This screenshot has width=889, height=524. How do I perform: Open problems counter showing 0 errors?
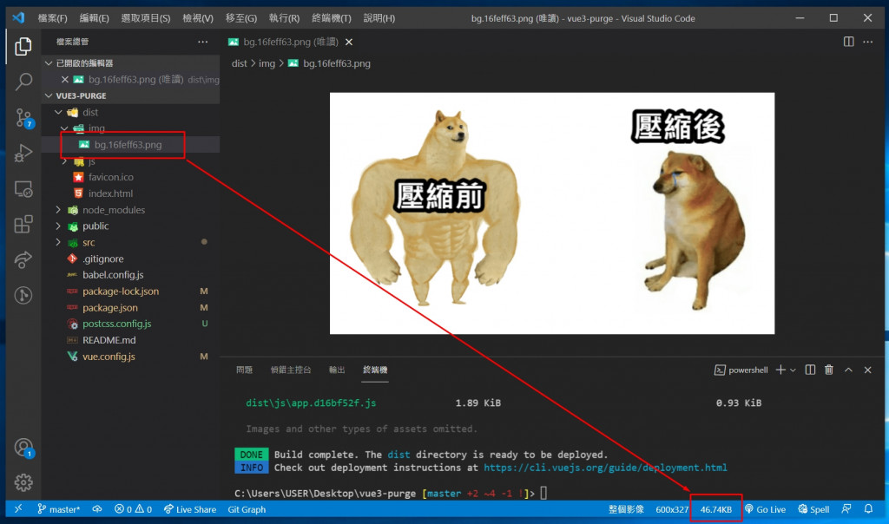(133, 509)
